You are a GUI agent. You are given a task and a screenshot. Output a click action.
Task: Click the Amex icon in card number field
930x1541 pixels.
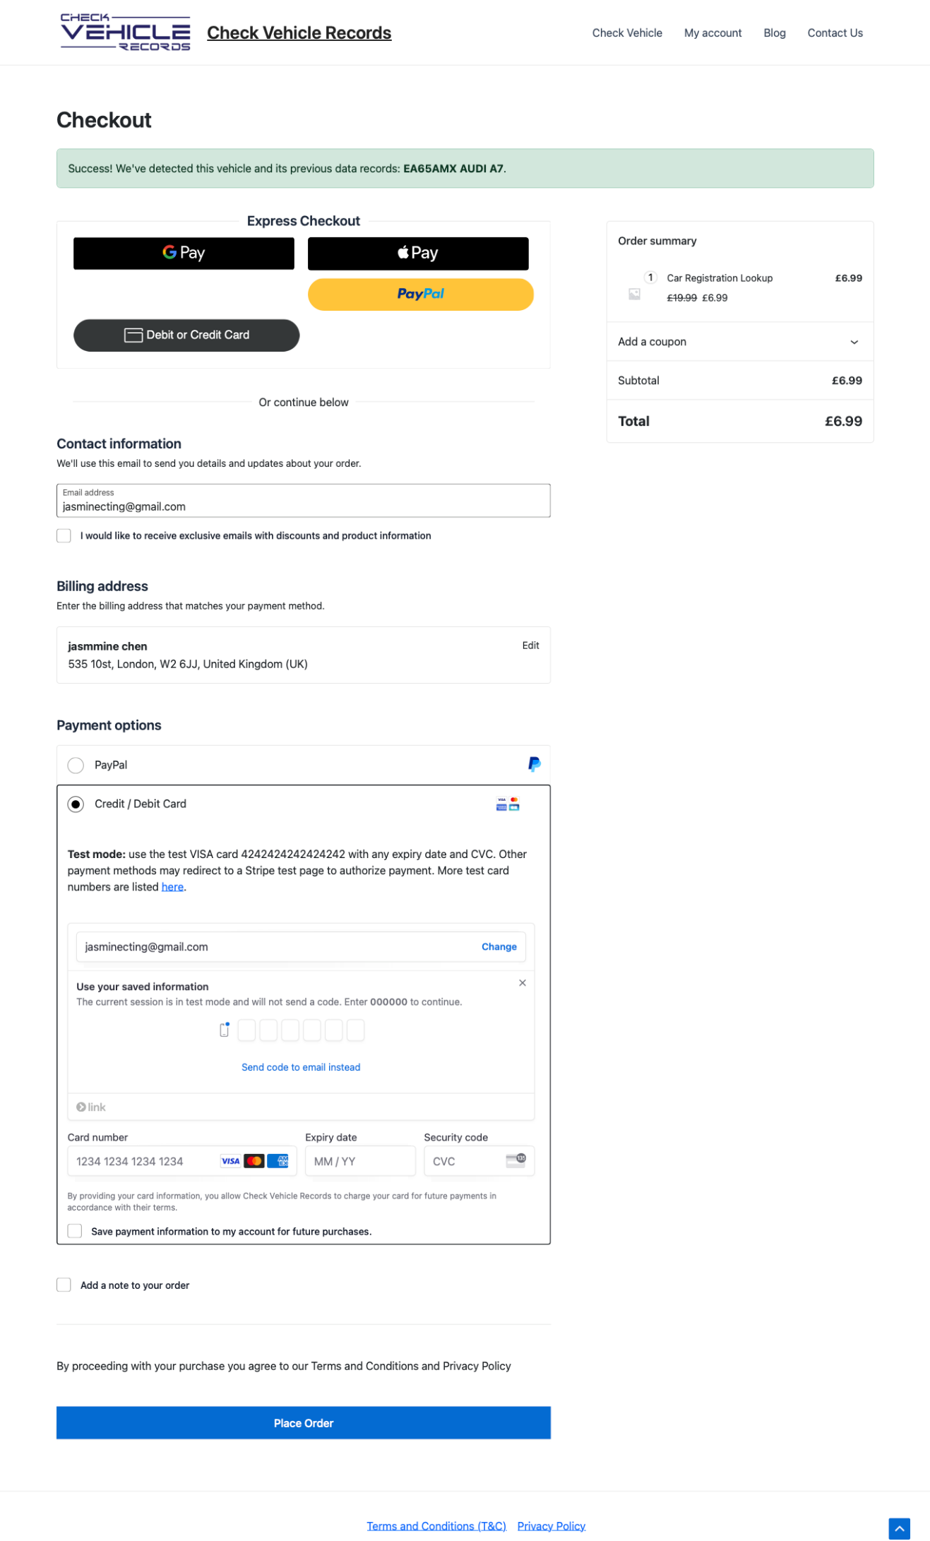coord(278,1161)
